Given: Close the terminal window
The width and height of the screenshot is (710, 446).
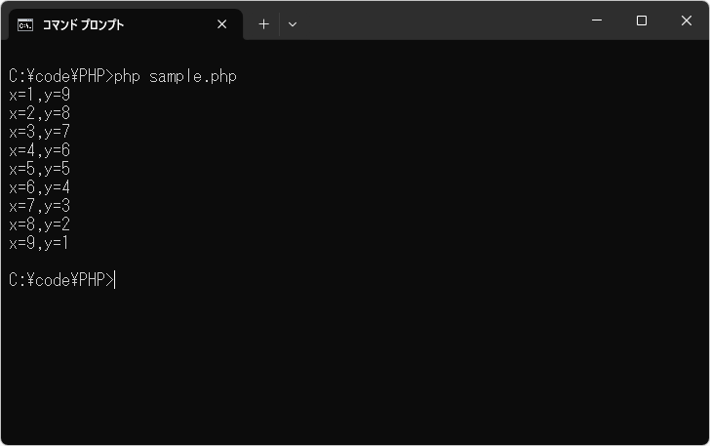Looking at the screenshot, I should [x=686, y=20].
